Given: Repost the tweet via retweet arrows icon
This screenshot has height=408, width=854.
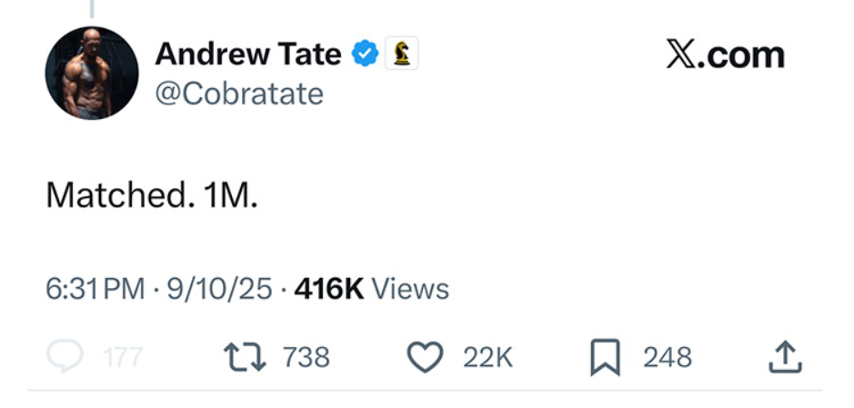Looking at the screenshot, I should (245, 357).
